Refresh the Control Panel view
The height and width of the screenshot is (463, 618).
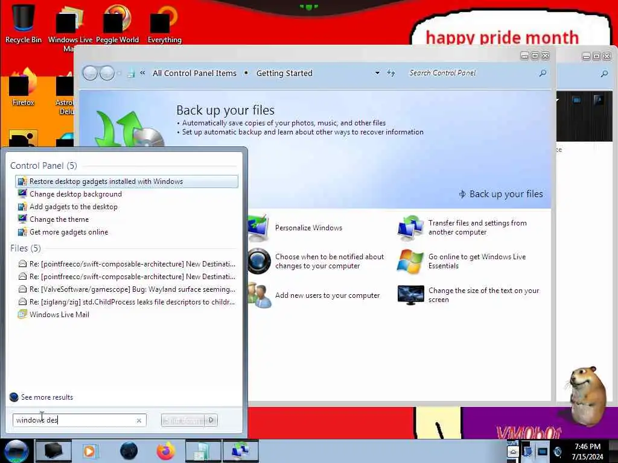[390, 73]
